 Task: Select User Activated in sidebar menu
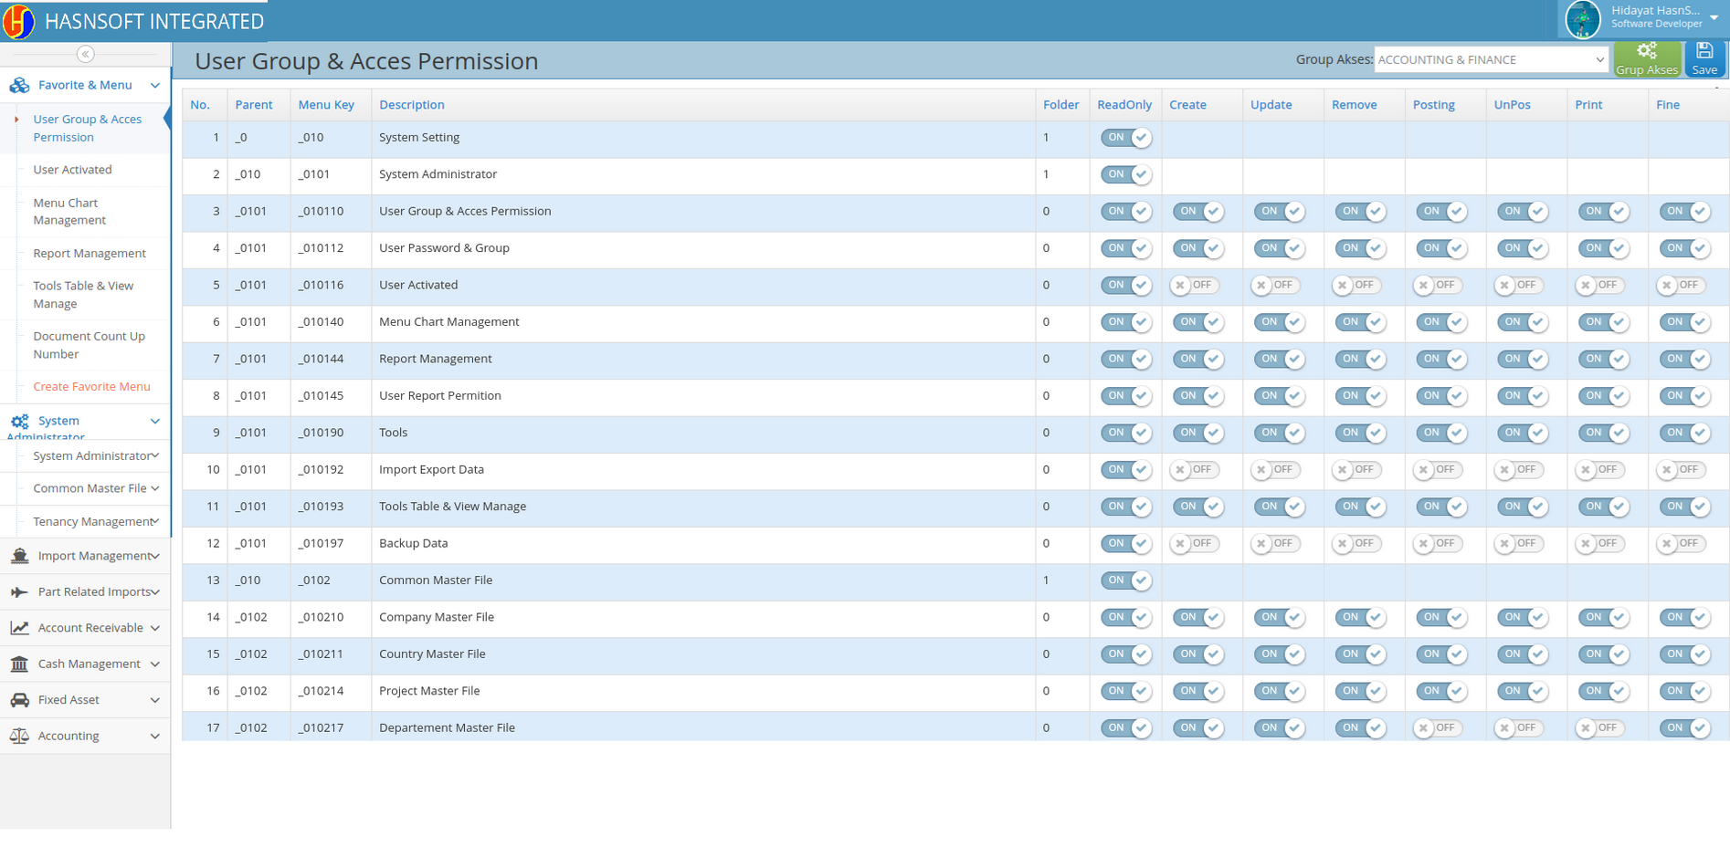72,170
